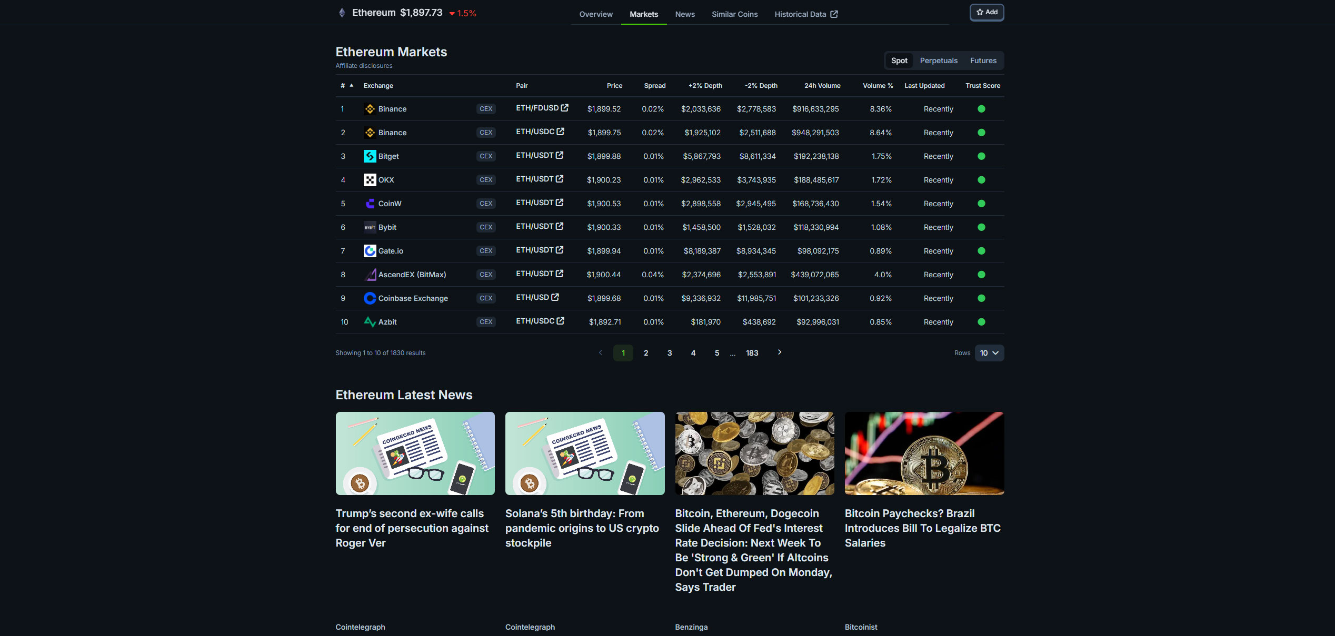The width and height of the screenshot is (1335, 636).
Task: Open CoinW ETH/USDT external link icon
Action: (560, 203)
